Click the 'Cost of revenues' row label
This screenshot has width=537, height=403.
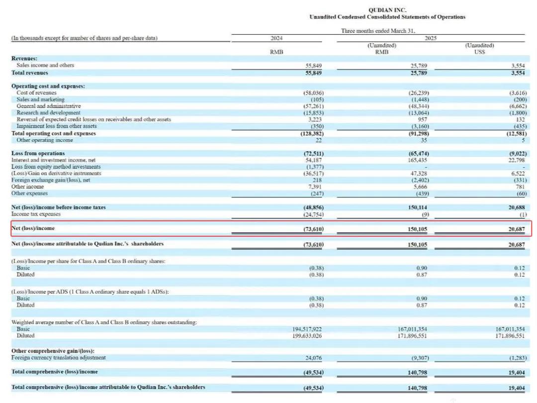point(37,93)
